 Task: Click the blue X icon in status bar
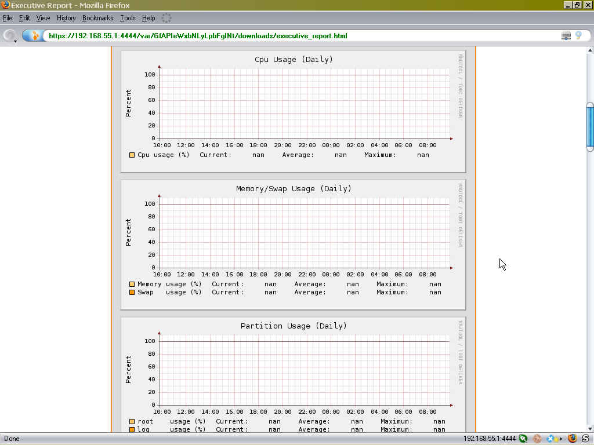tap(550, 439)
